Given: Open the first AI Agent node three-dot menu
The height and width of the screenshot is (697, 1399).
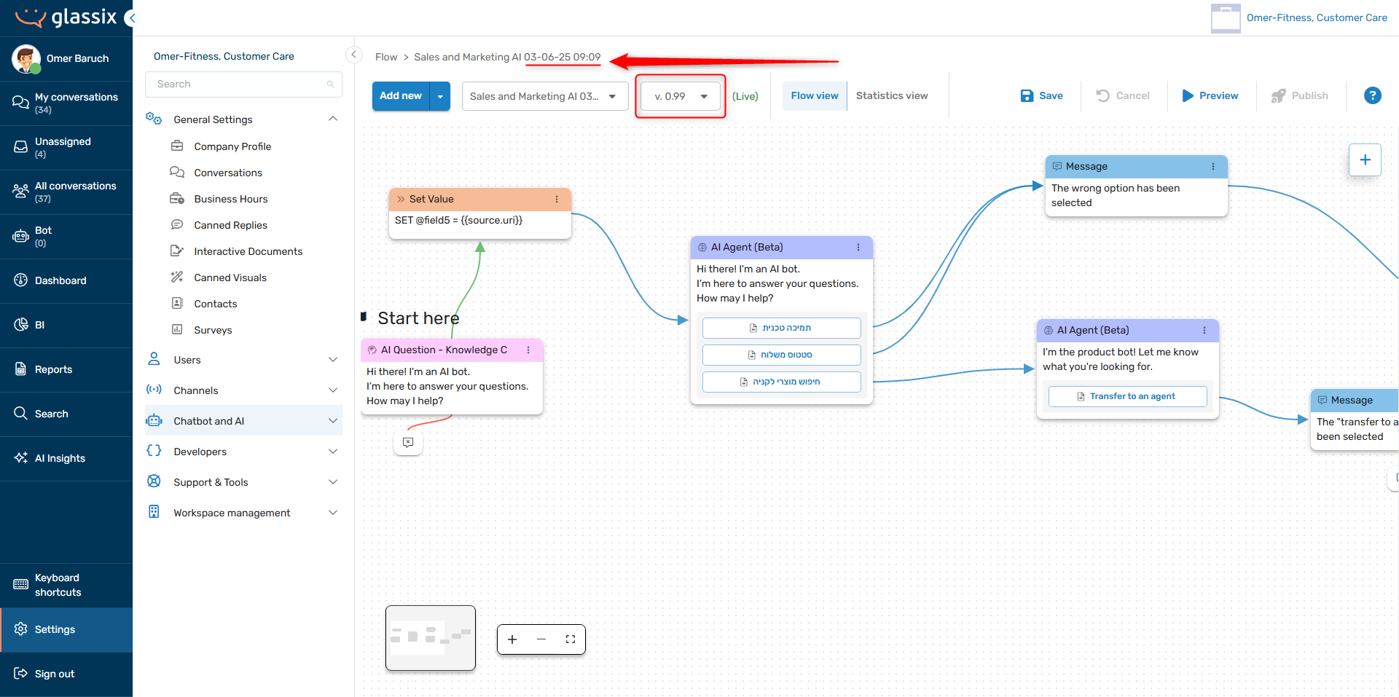Looking at the screenshot, I should tap(858, 248).
